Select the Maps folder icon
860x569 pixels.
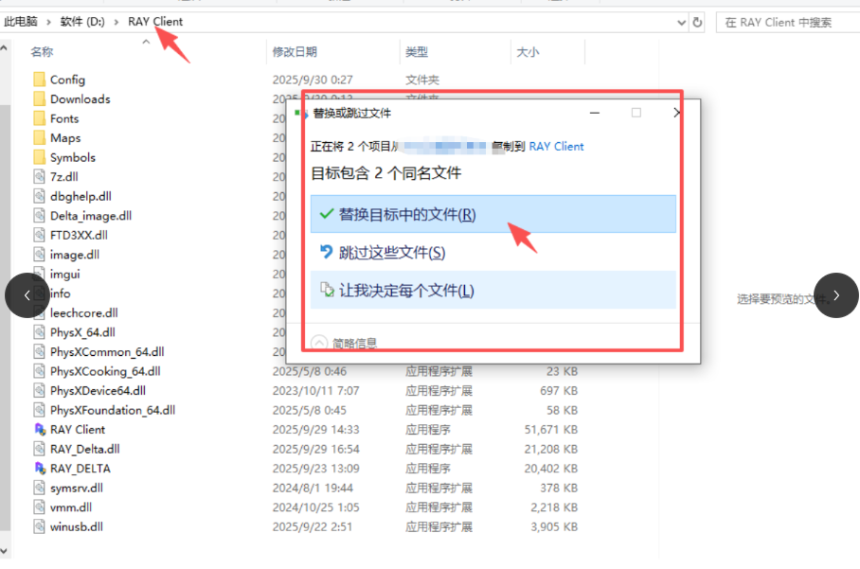[x=39, y=138]
